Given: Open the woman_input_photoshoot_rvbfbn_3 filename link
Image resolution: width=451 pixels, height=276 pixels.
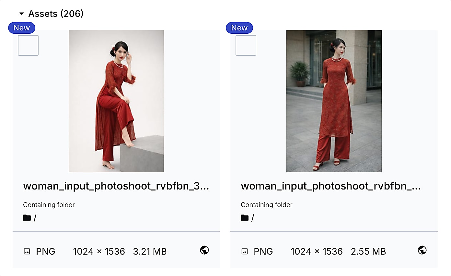Looking at the screenshot, I should (116, 186).
